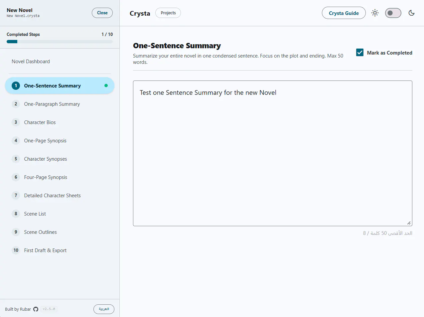Click into the summary text area
Image resolution: width=424 pixels, height=317 pixels.
tap(272, 153)
